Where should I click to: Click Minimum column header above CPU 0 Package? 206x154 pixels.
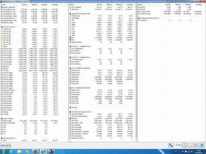109,5
